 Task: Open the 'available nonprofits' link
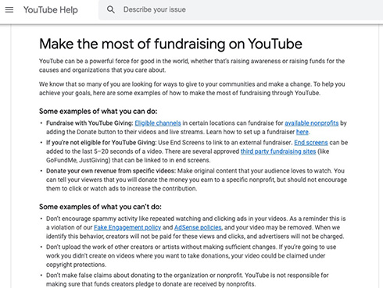(x=311, y=123)
